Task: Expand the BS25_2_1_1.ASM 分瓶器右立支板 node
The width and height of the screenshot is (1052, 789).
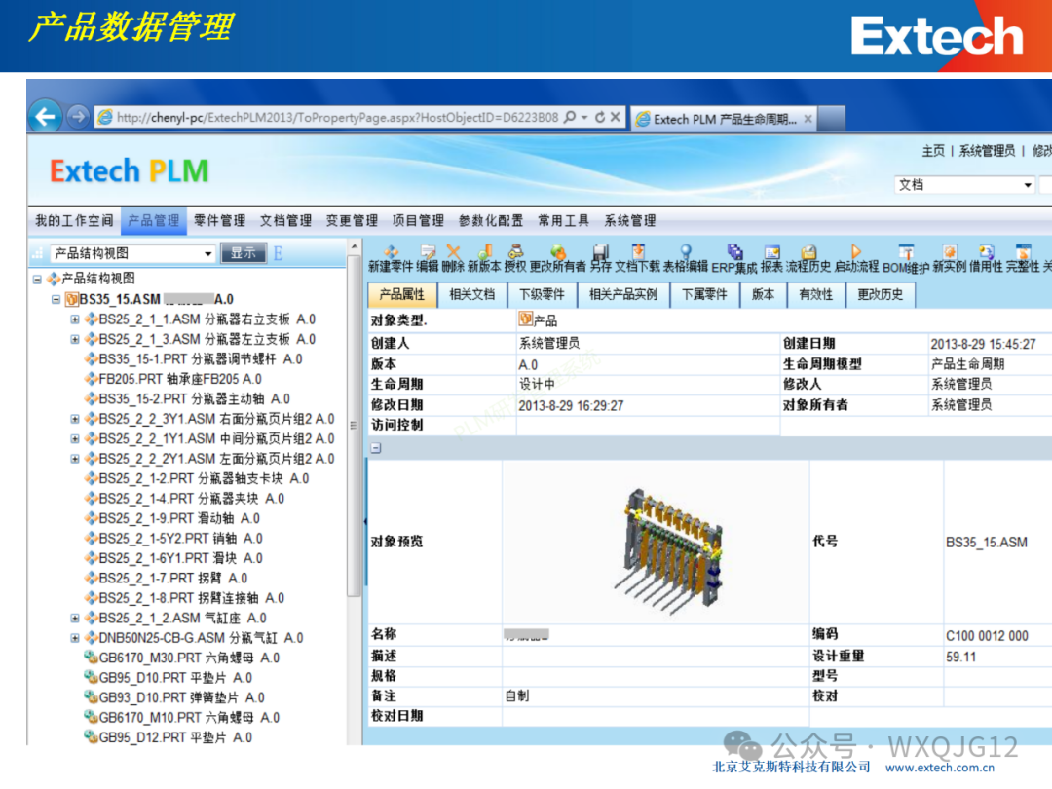Action: tap(75, 319)
